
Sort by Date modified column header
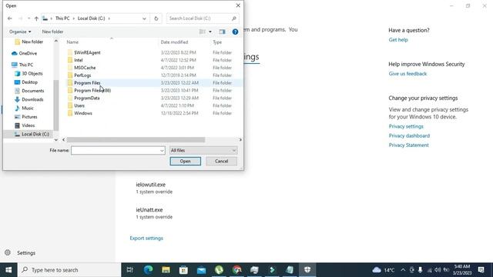click(x=174, y=42)
